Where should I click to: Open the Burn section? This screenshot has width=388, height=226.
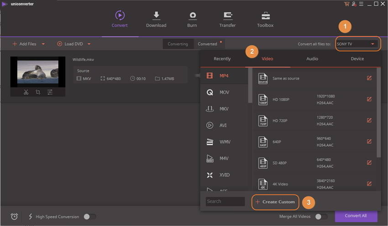[x=192, y=19]
